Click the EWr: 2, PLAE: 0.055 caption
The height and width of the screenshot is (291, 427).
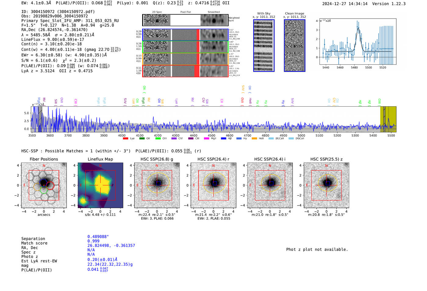pyautogui.click(x=214, y=219)
